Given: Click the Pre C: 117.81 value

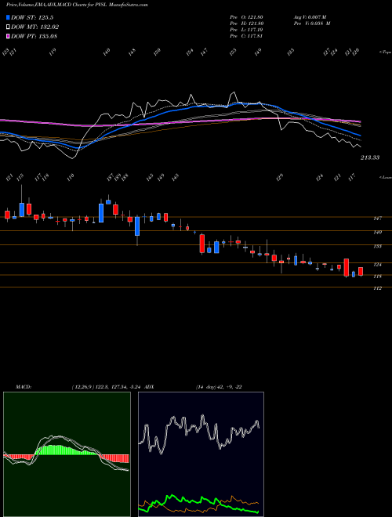Looking at the screenshot, I should (x=246, y=36).
